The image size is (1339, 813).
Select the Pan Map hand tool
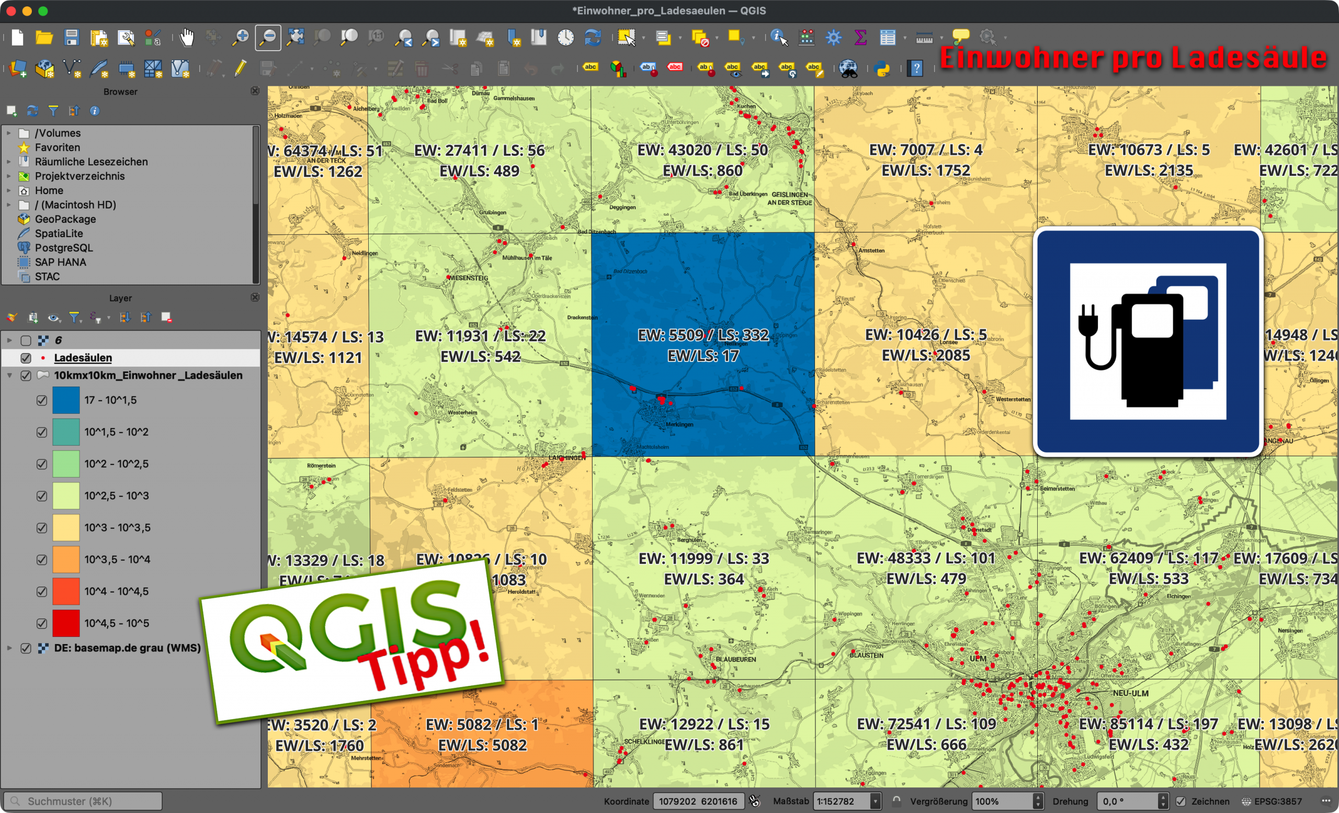(x=186, y=38)
